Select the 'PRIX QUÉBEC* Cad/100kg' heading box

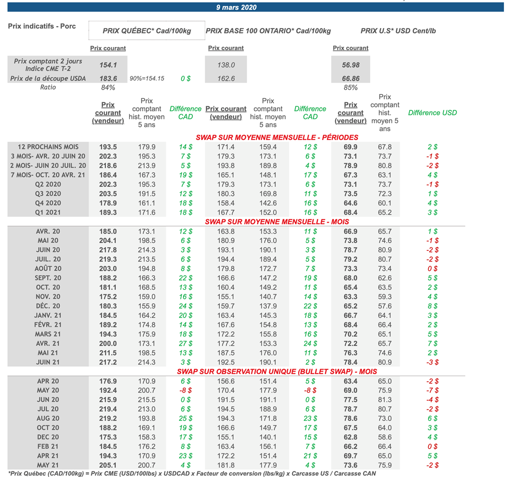[x=147, y=31]
